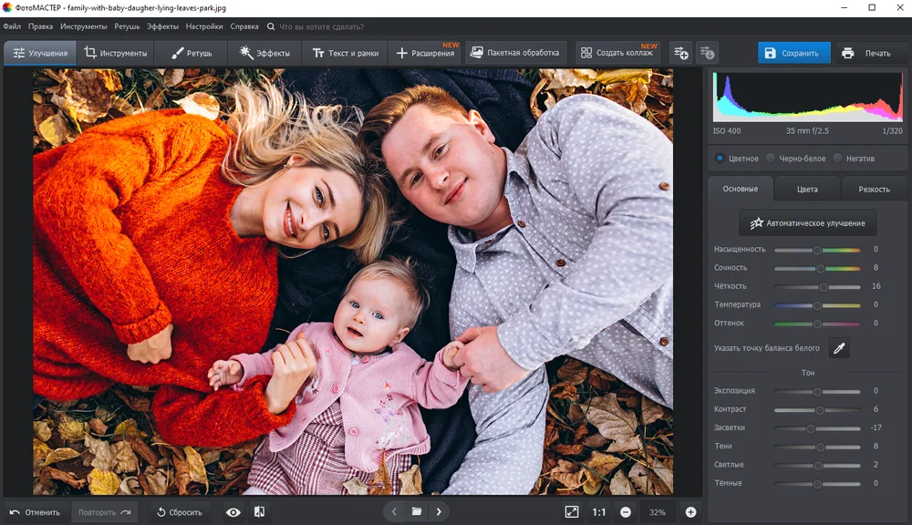
Task: Zoom in with the plus icon
Action: (x=690, y=512)
